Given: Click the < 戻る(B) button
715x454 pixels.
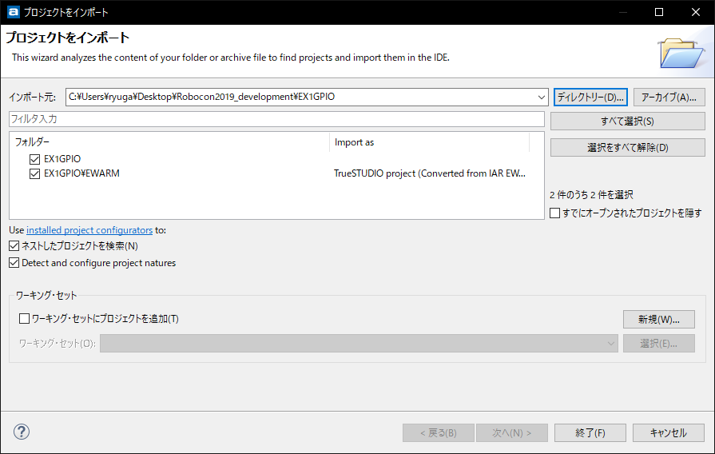Looking at the screenshot, I should (439, 432).
